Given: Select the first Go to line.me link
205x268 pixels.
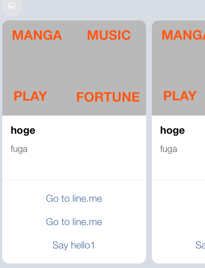Looking at the screenshot, I should [74, 198].
